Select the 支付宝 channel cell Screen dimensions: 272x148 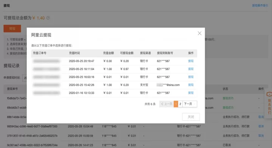144,85
